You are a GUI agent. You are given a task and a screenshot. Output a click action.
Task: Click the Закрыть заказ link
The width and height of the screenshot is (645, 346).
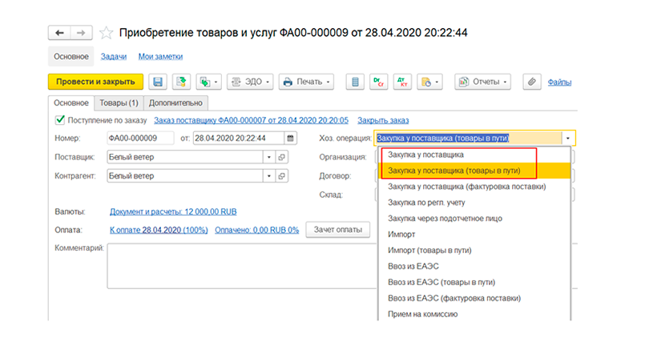click(383, 121)
